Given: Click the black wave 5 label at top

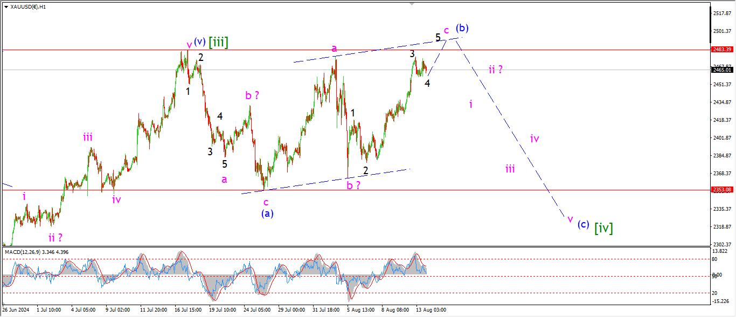Looking at the screenshot, I should pyautogui.click(x=438, y=37).
